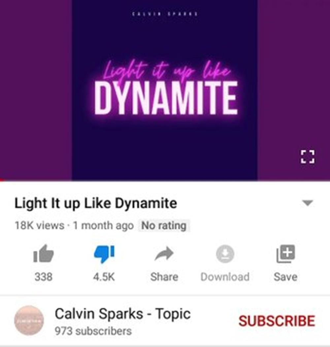This screenshot has width=330, height=347.
Task: Click the thumbs up like icon
Action: pos(43,253)
